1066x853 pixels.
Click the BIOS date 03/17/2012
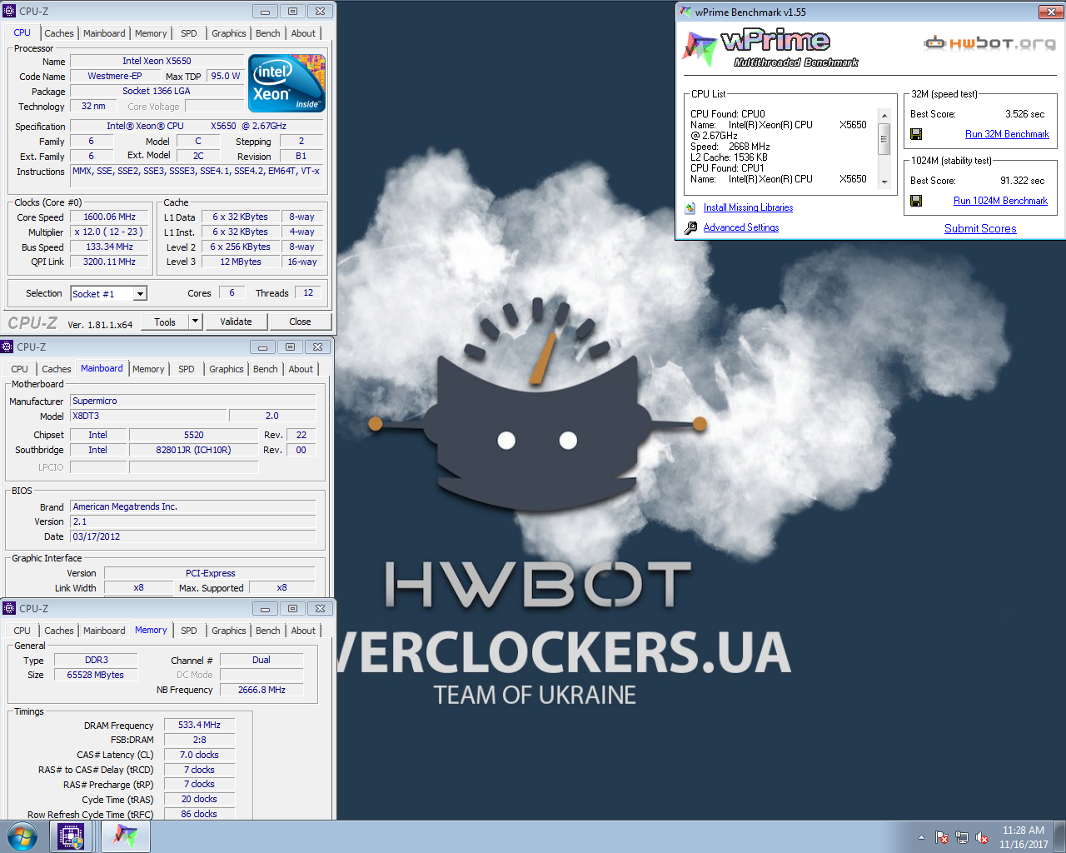coord(193,536)
